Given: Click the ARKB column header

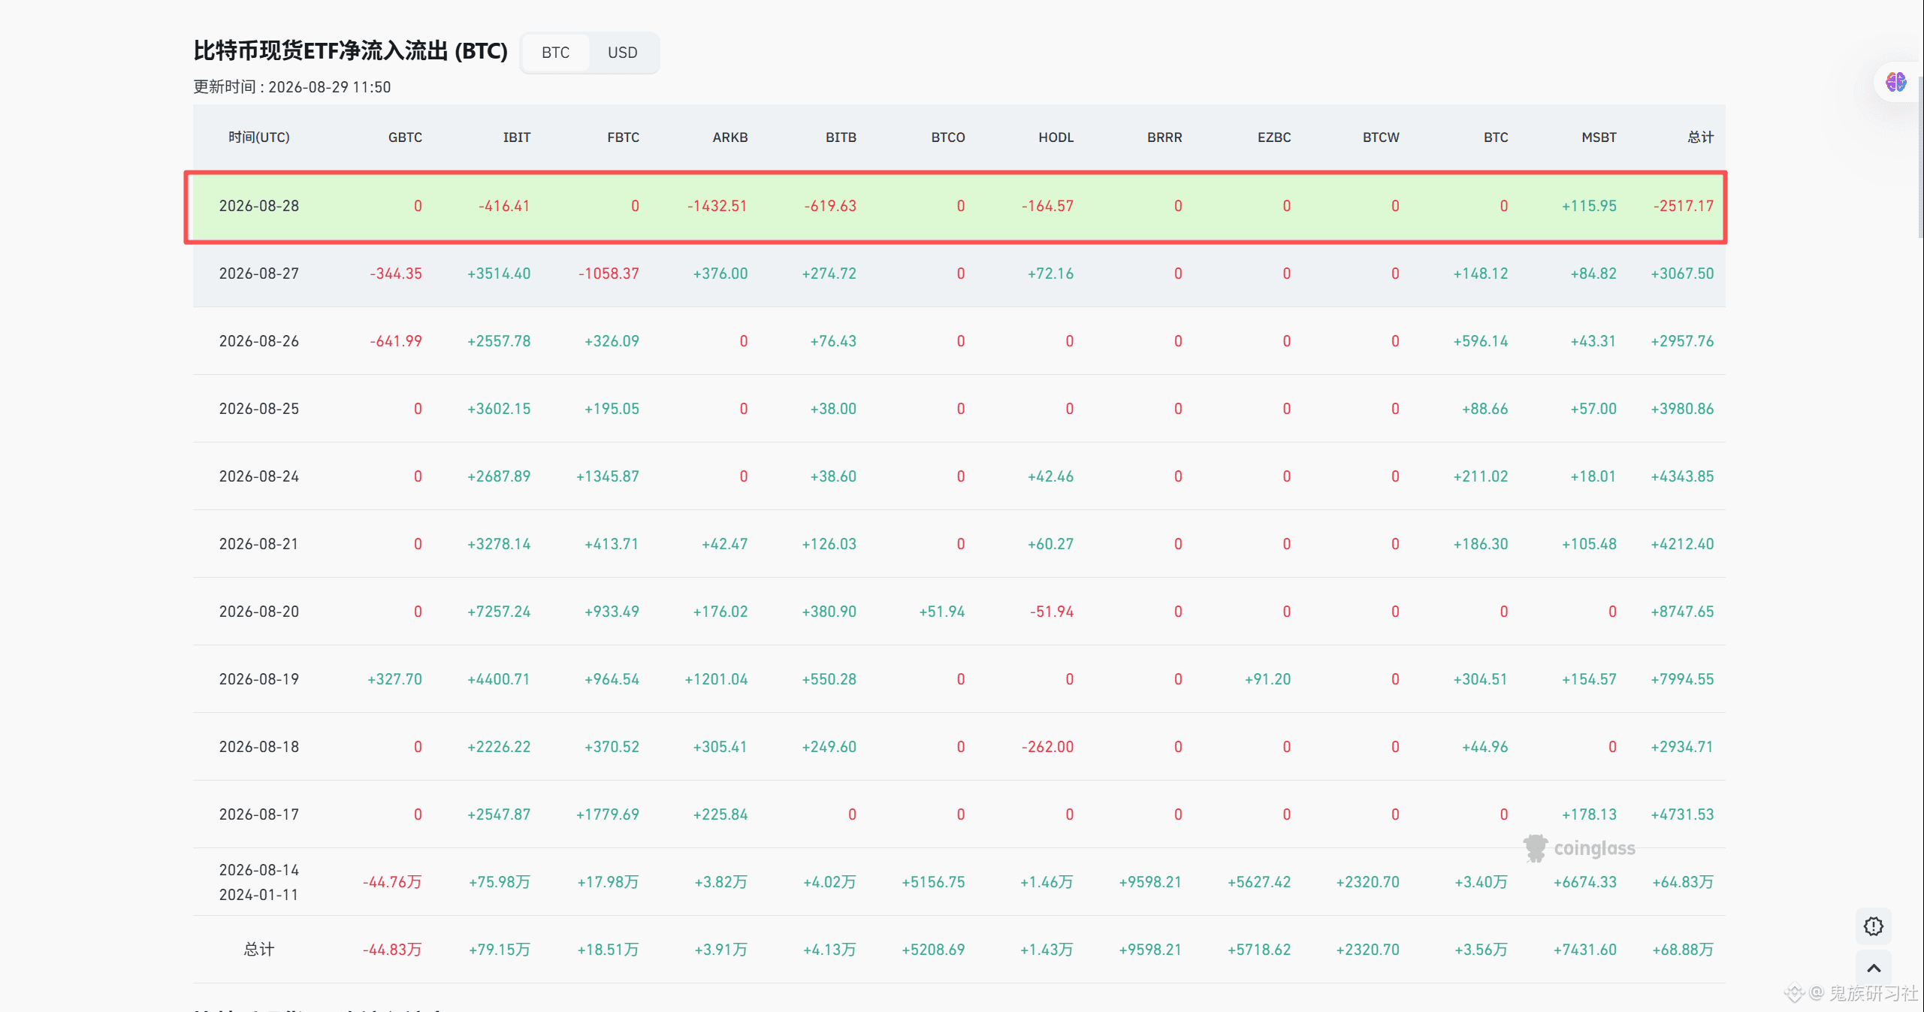Looking at the screenshot, I should [729, 137].
